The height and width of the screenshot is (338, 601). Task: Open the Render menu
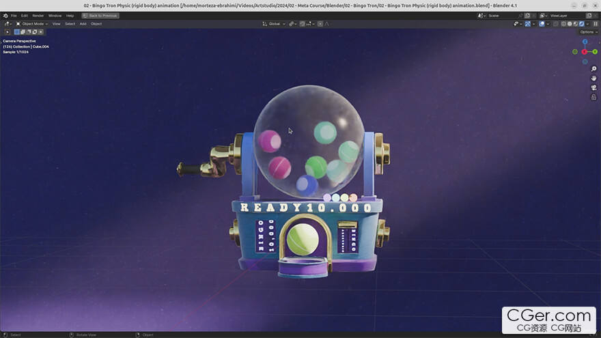click(x=38, y=15)
